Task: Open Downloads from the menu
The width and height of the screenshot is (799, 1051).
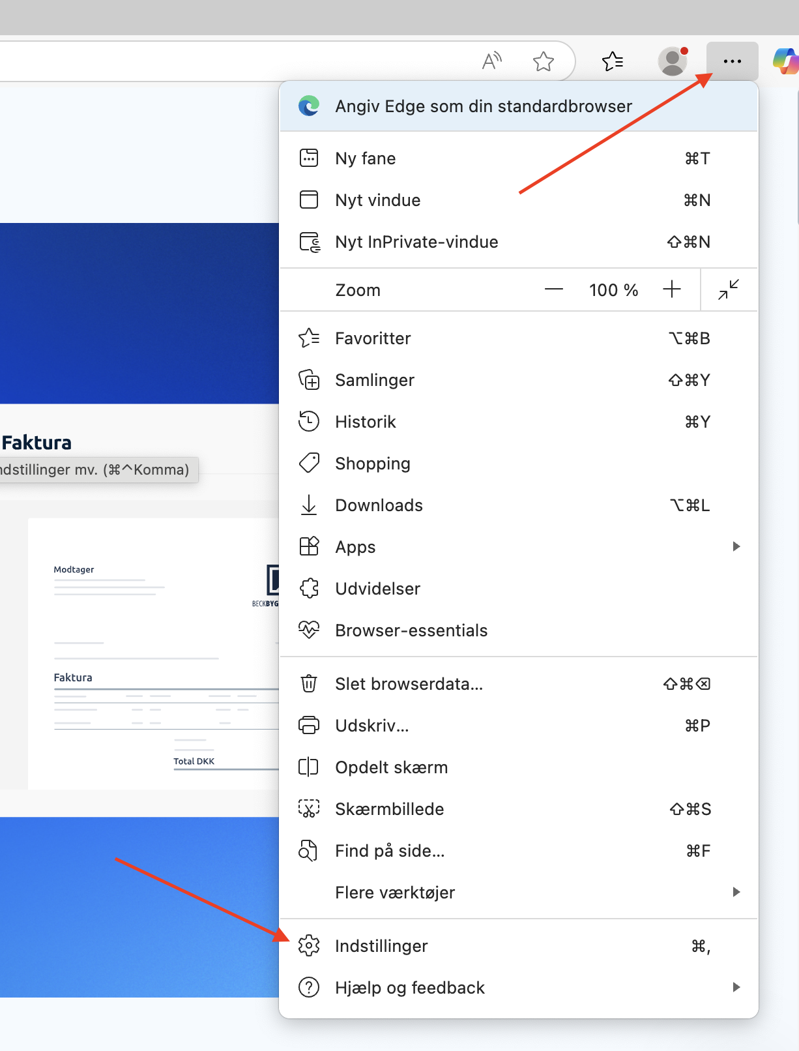Action: tap(519, 505)
